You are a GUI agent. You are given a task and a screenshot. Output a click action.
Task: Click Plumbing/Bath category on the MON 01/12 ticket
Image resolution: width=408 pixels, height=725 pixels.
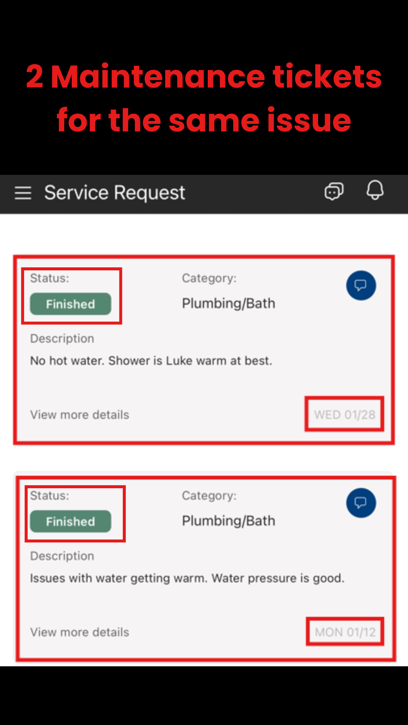229,521
